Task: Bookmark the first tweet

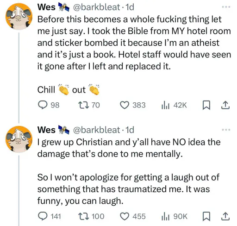Action: click(206, 105)
